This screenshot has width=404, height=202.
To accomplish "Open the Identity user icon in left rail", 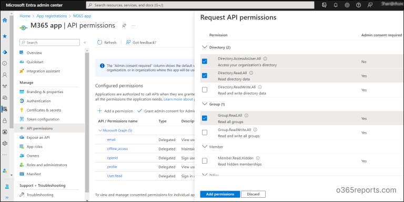I will [5, 75].
